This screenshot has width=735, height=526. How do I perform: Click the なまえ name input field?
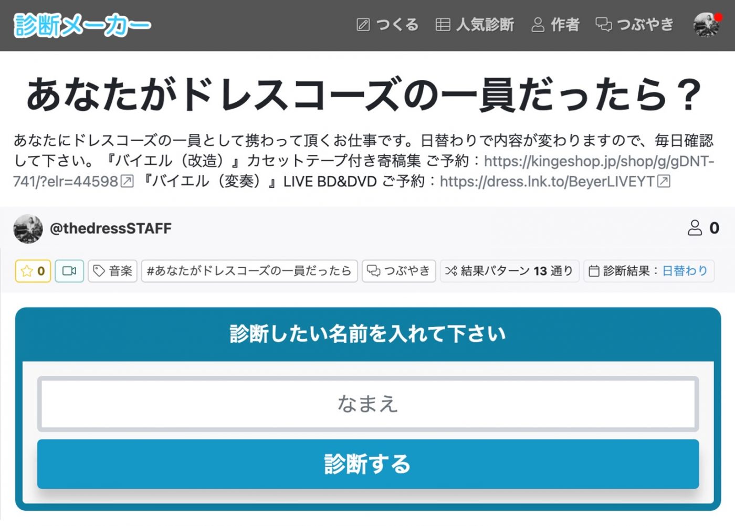[x=367, y=403]
